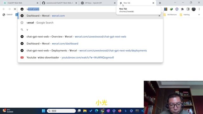Viewport: 203px width, 114px height.
Task: Open the terminal icon on the taskbar
Action: [x=137, y=111]
